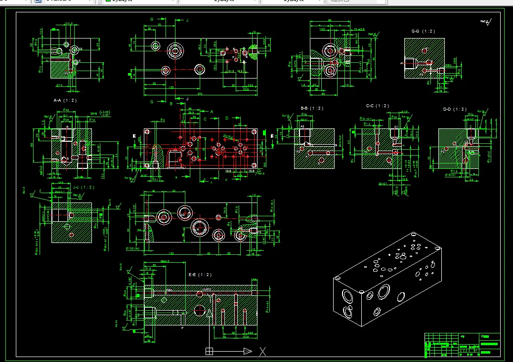This screenshot has height=362, width=513.
Task: Open the linetype ByLayer dropdown in the middle
Action: click(219, 1)
